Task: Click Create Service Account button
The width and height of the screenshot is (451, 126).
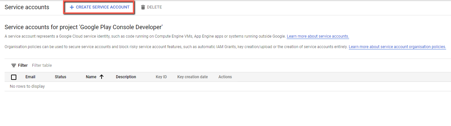Action: pos(99,7)
